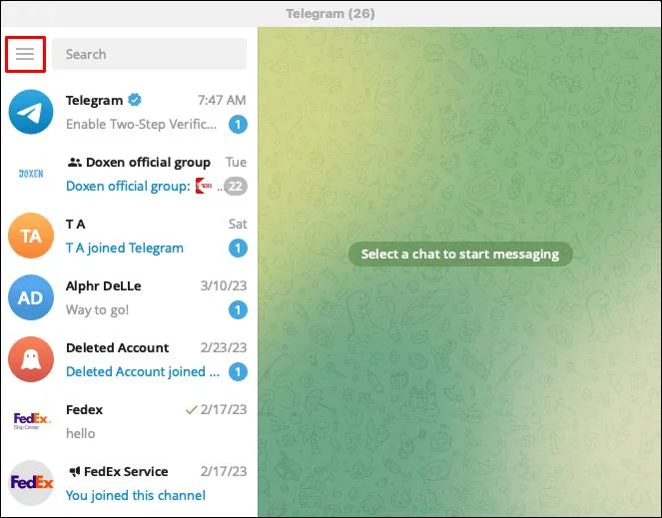662x518 pixels.
Task: Open the hamburger menu icon
Action: click(x=25, y=54)
